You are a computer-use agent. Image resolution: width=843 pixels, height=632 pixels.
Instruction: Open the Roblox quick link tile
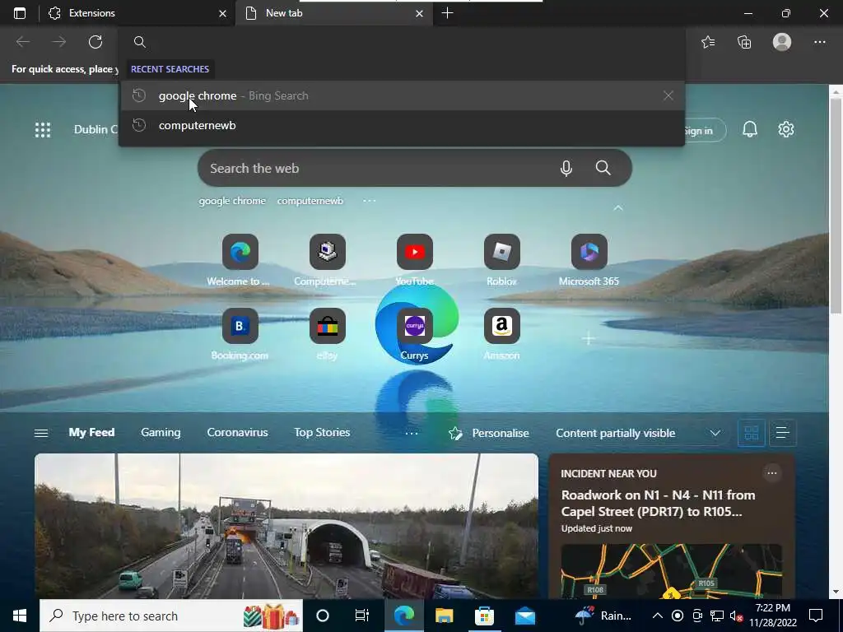point(501,260)
